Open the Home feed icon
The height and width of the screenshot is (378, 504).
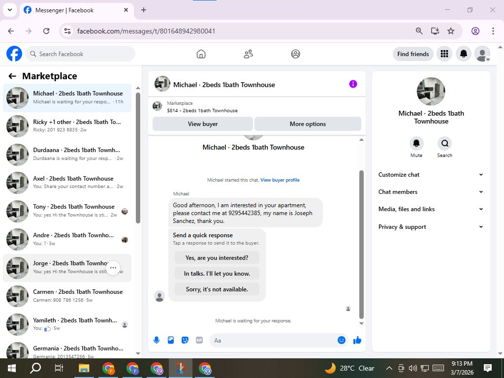201,54
